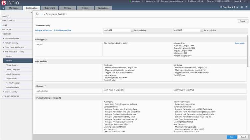Click the F5 logo icon

tap(4, 3)
